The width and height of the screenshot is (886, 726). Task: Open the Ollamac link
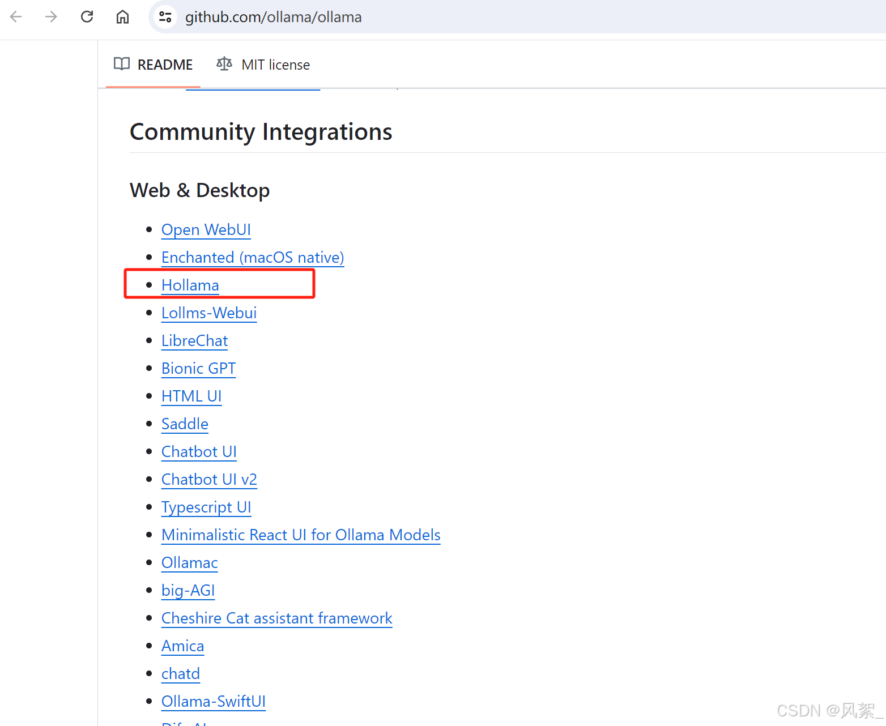(x=190, y=562)
